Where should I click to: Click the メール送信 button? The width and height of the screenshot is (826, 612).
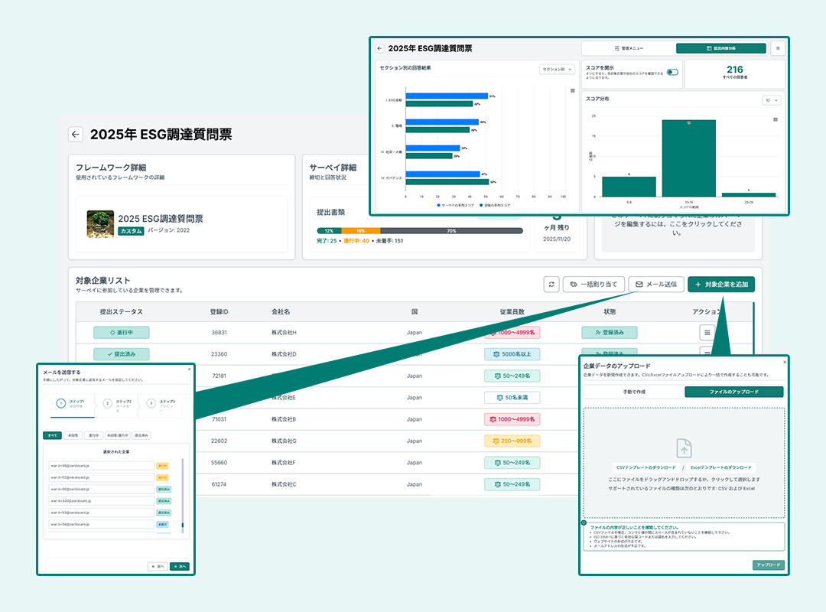click(655, 285)
